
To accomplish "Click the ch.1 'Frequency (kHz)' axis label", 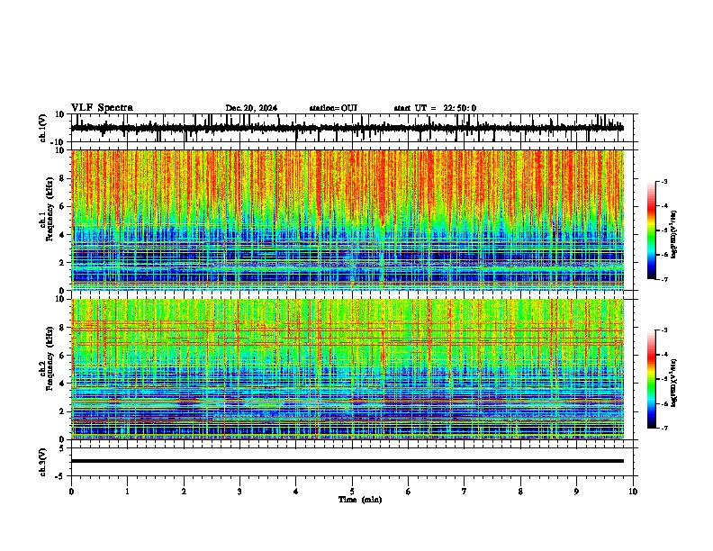I will coord(50,209).
